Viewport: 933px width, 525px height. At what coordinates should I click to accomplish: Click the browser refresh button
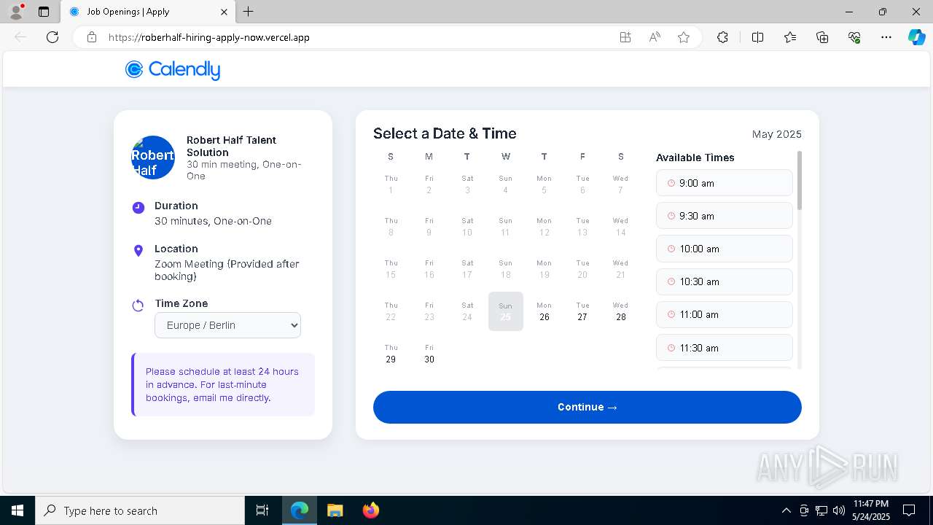coord(52,37)
